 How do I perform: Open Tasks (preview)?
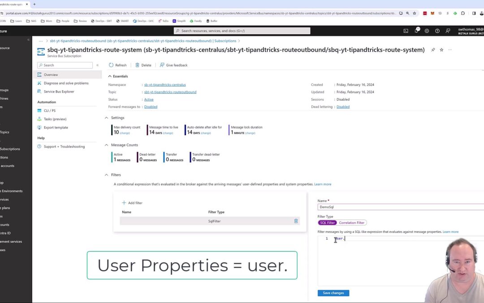[55, 119]
